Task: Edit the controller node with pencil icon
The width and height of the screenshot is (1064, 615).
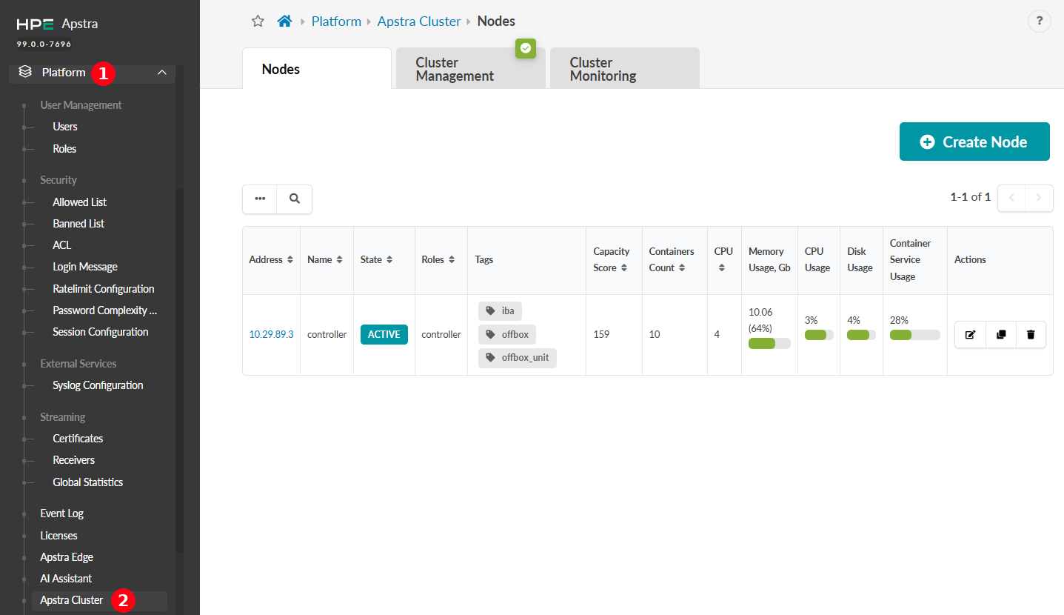Action: click(970, 335)
